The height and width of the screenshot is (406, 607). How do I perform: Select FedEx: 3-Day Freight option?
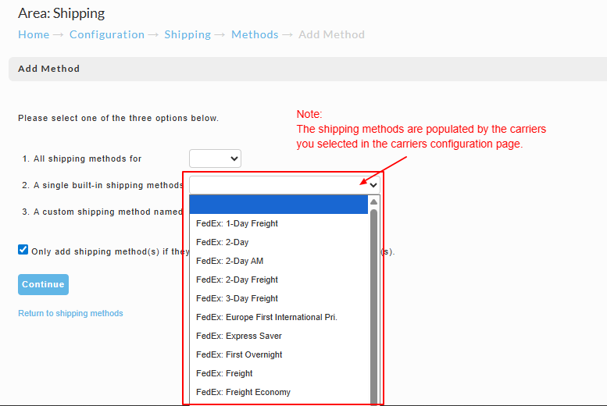(x=278, y=298)
